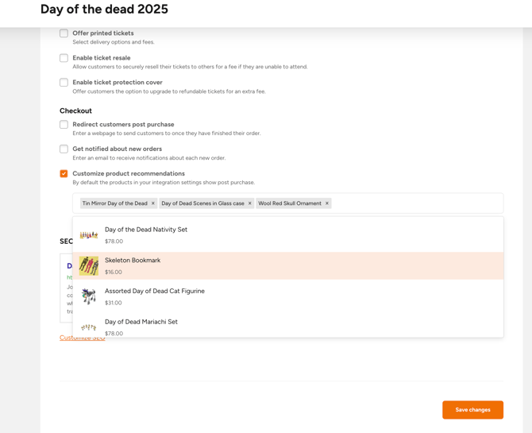Click the Day of Dead Mariachi Set image

pos(89,327)
